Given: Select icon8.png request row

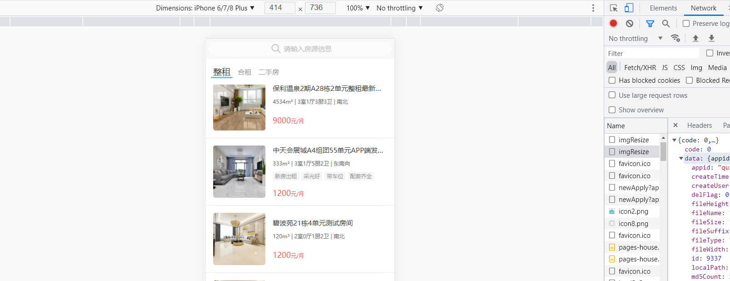Looking at the screenshot, I should [x=632, y=223].
